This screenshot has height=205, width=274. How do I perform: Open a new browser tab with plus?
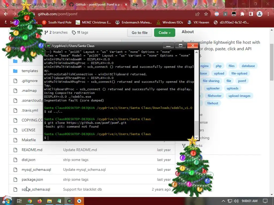(x=136, y=5)
